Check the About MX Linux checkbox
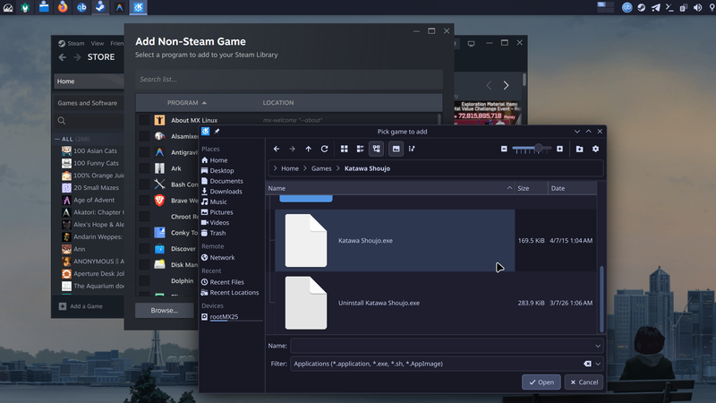 144,120
